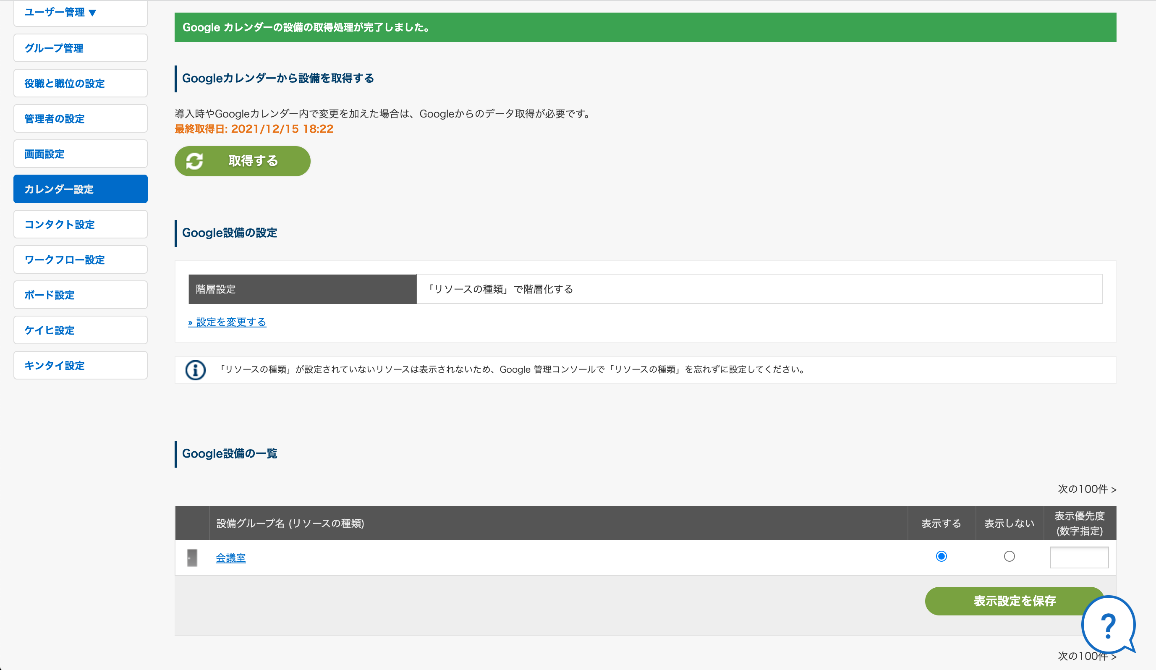This screenshot has height=670, width=1156.
Task: Click 設備グループ名 column header
Action: coord(558,523)
